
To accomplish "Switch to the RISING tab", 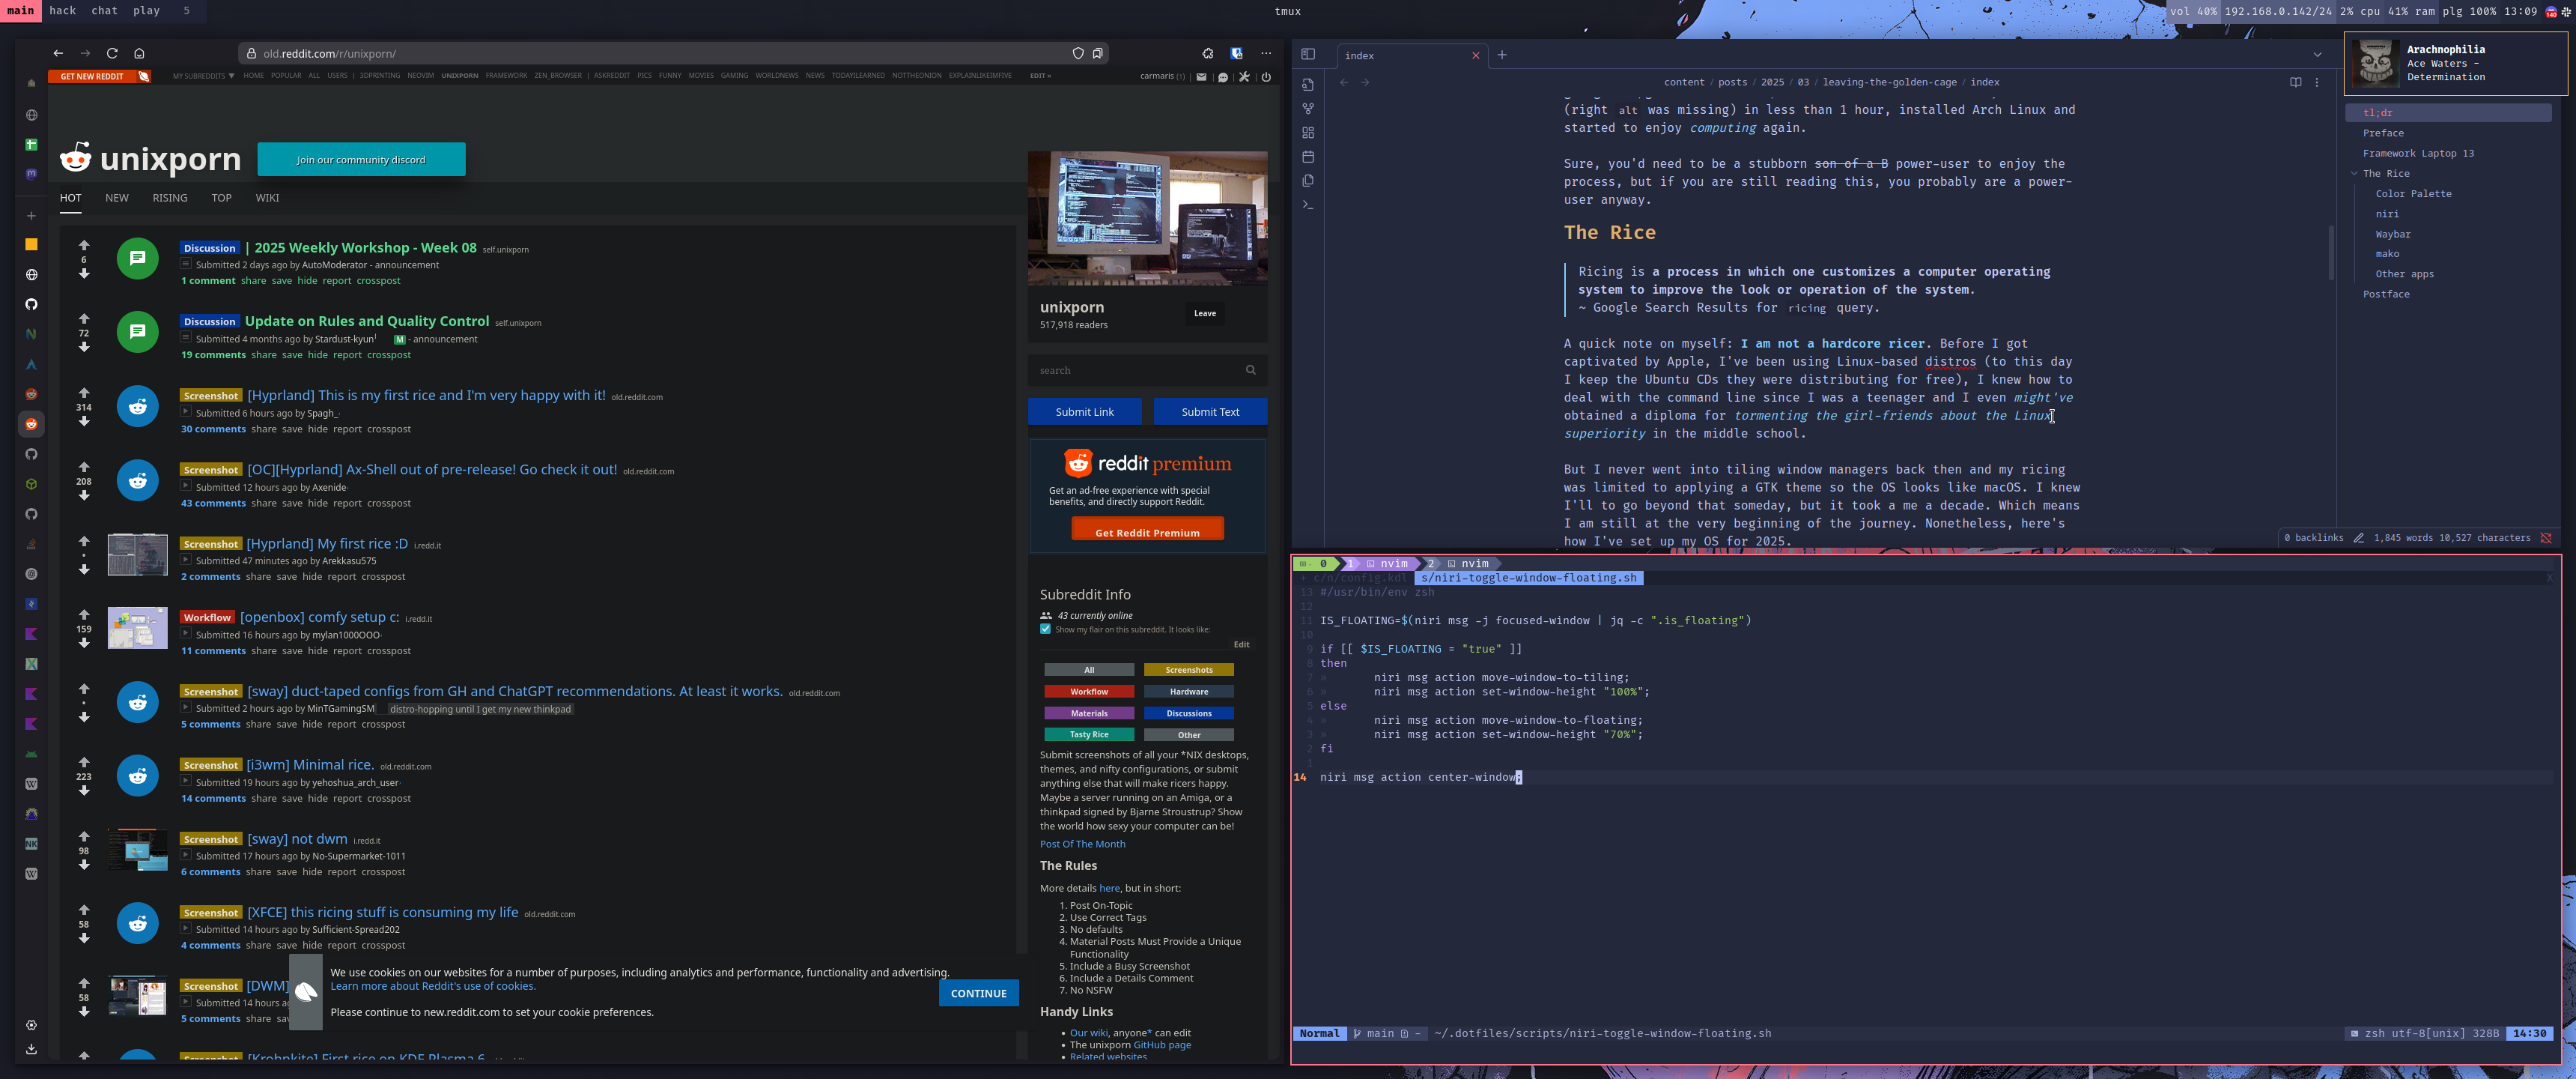I will (x=170, y=198).
